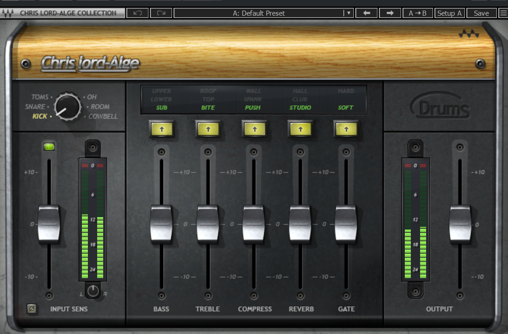Click the SOFT gate mode label

(x=346, y=108)
